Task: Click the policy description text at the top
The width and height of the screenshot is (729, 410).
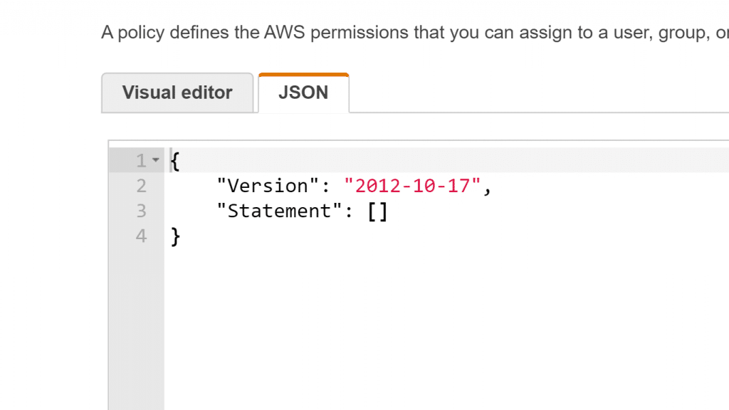Action: point(356,32)
